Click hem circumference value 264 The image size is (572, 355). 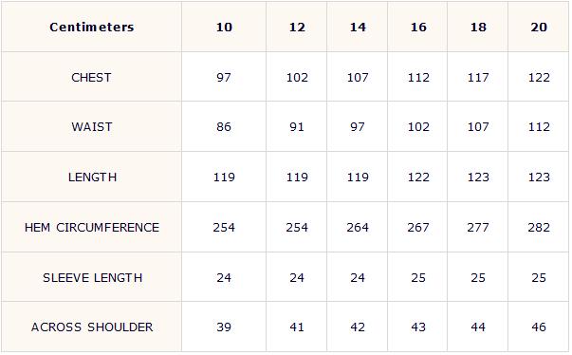pos(358,227)
